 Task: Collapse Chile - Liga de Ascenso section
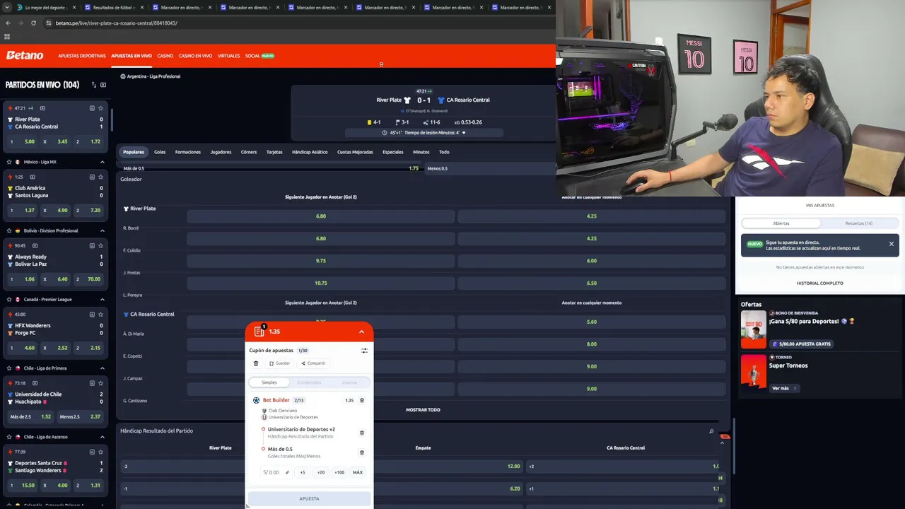pos(103,437)
